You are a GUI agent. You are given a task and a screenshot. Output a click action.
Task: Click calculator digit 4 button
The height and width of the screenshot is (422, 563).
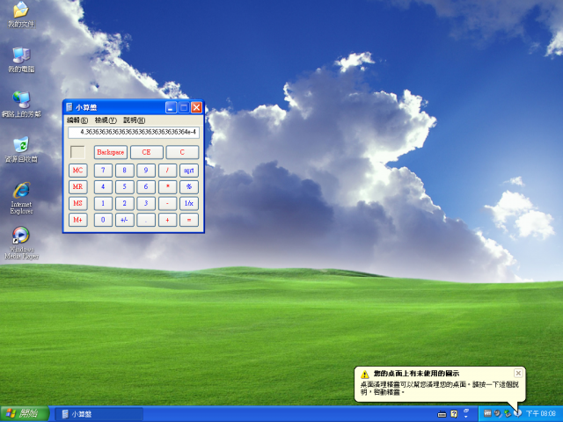coord(103,186)
